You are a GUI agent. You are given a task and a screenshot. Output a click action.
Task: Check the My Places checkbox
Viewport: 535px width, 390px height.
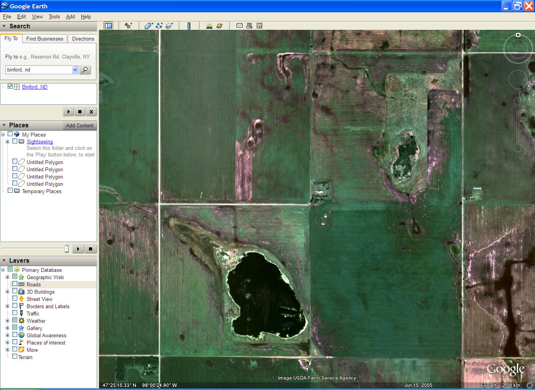click(x=10, y=134)
